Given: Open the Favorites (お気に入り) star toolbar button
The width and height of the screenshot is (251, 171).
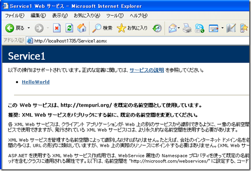Looking at the screenshot, I should tap(132, 28).
